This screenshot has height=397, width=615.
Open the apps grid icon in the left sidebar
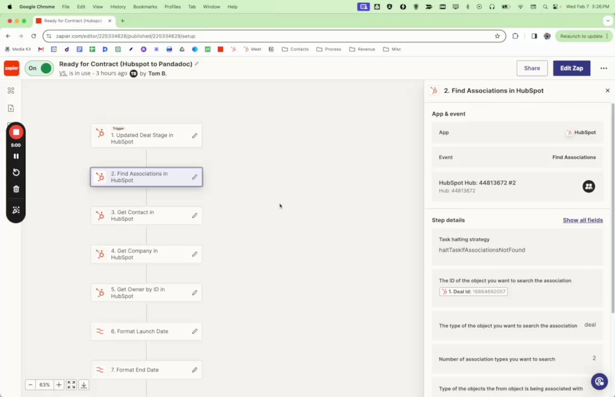coord(11,90)
